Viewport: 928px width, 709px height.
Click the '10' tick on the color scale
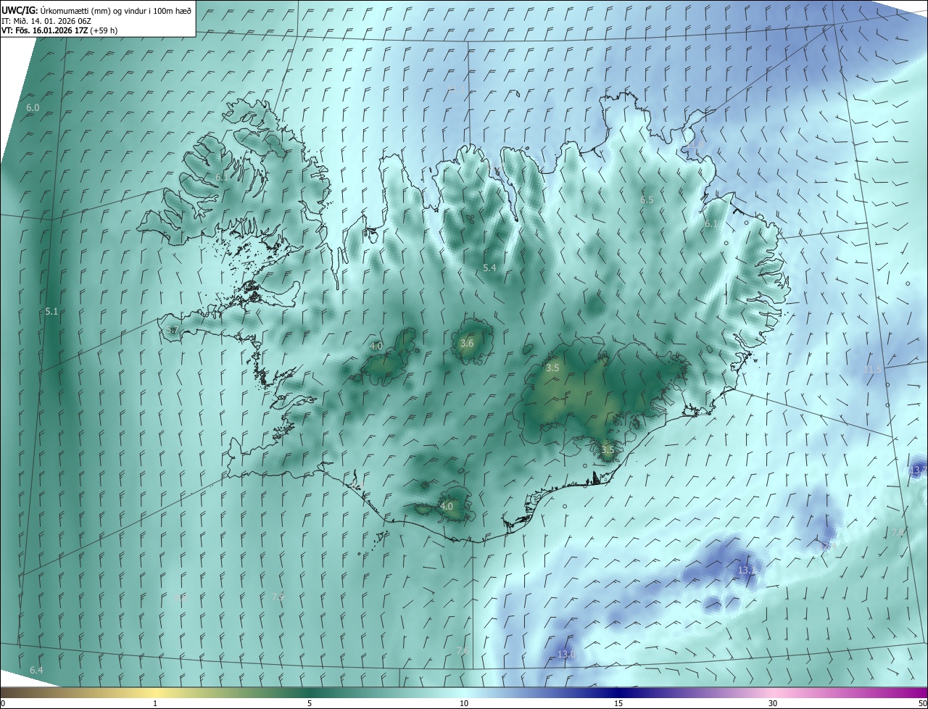click(464, 703)
